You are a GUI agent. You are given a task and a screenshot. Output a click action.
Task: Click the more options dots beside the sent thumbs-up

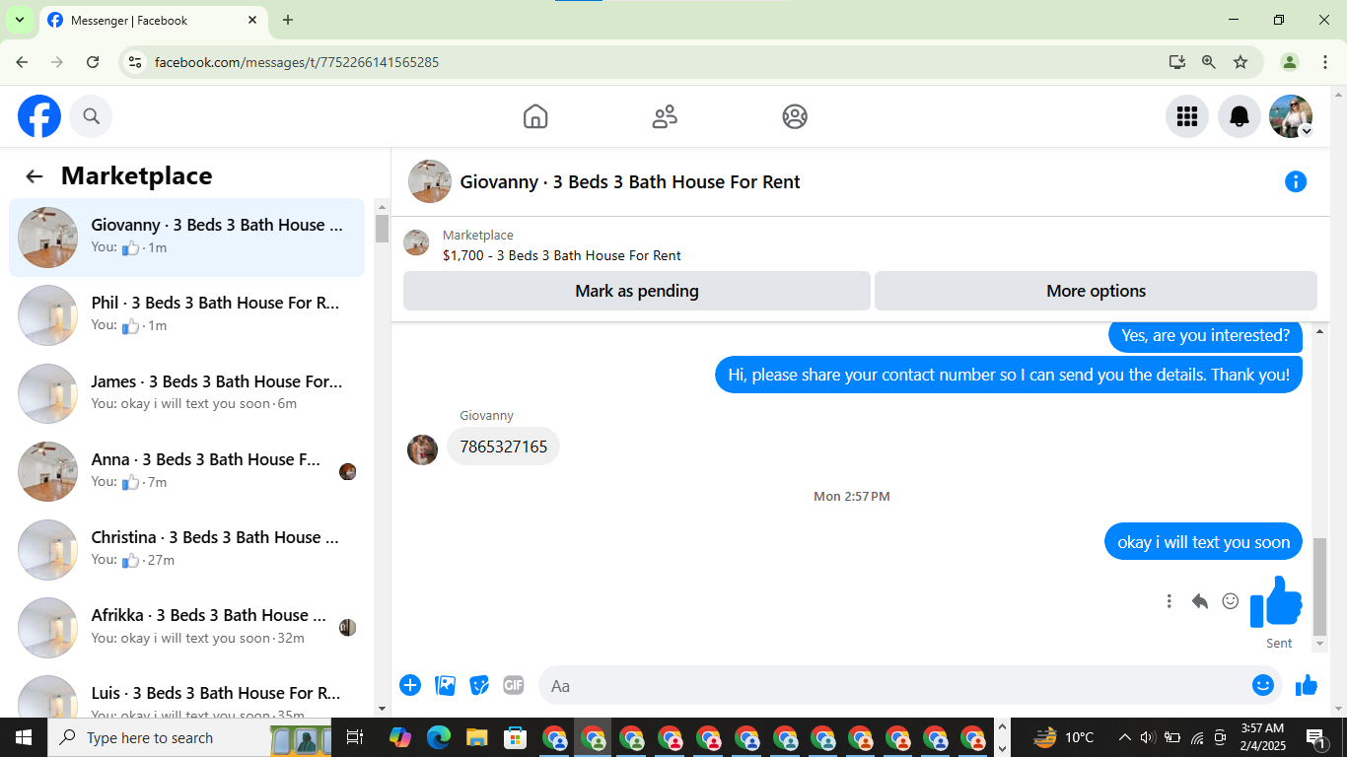(x=1170, y=601)
